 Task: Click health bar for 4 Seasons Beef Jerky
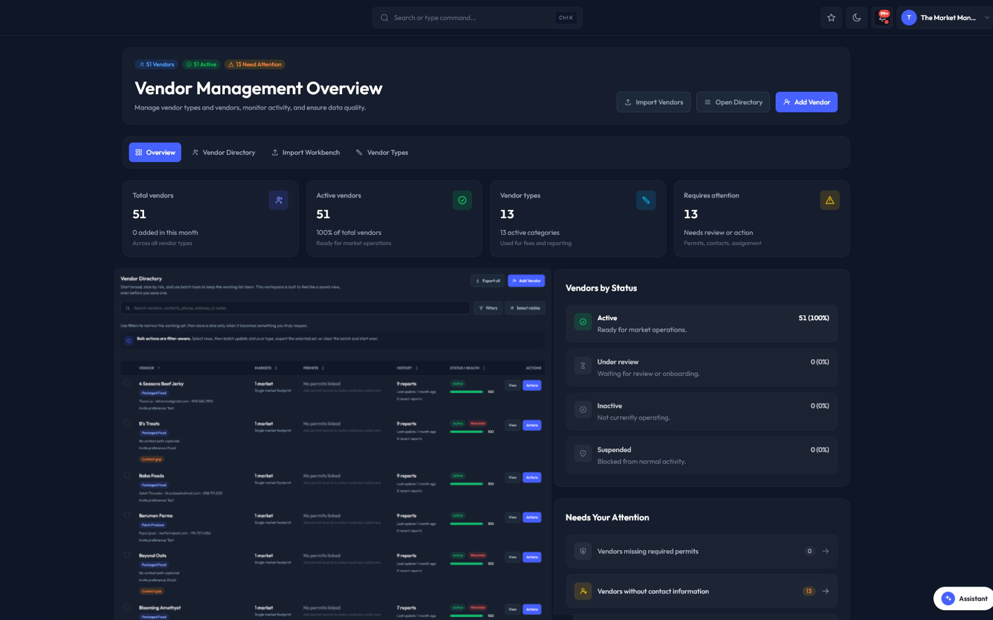click(466, 392)
